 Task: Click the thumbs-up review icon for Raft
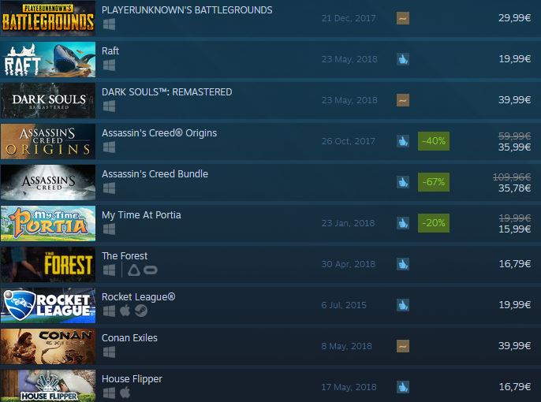pyautogui.click(x=403, y=59)
